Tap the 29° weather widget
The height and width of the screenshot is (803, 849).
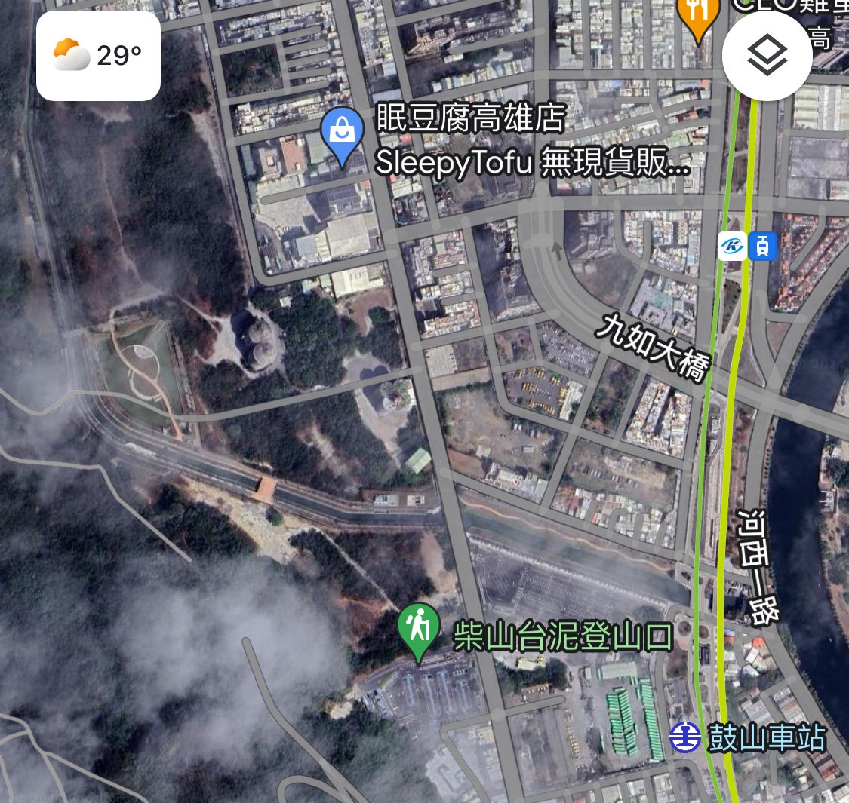tap(99, 56)
